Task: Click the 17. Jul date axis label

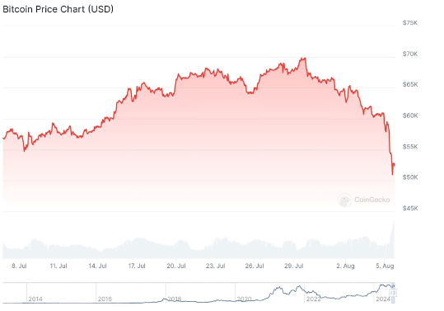Action: pyautogui.click(x=137, y=266)
